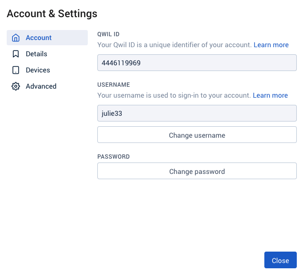Click the Change username button
This screenshot has height=274, width=303.
click(197, 135)
